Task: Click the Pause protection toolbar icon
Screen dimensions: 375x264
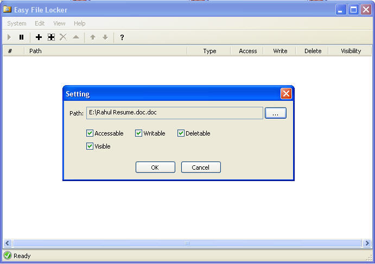Action: (x=21, y=37)
